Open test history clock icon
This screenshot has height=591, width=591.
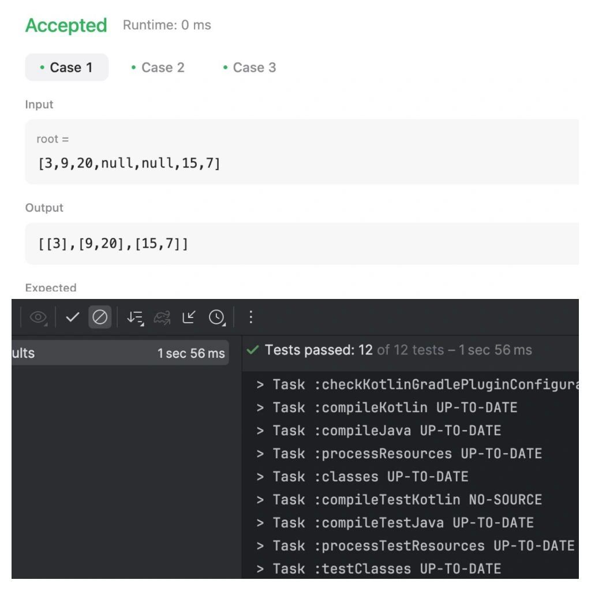(217, 317)
